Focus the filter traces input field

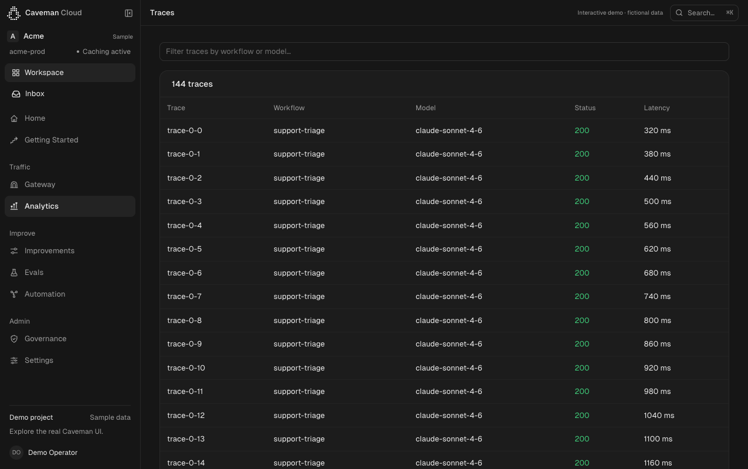[x=444, y=52]
